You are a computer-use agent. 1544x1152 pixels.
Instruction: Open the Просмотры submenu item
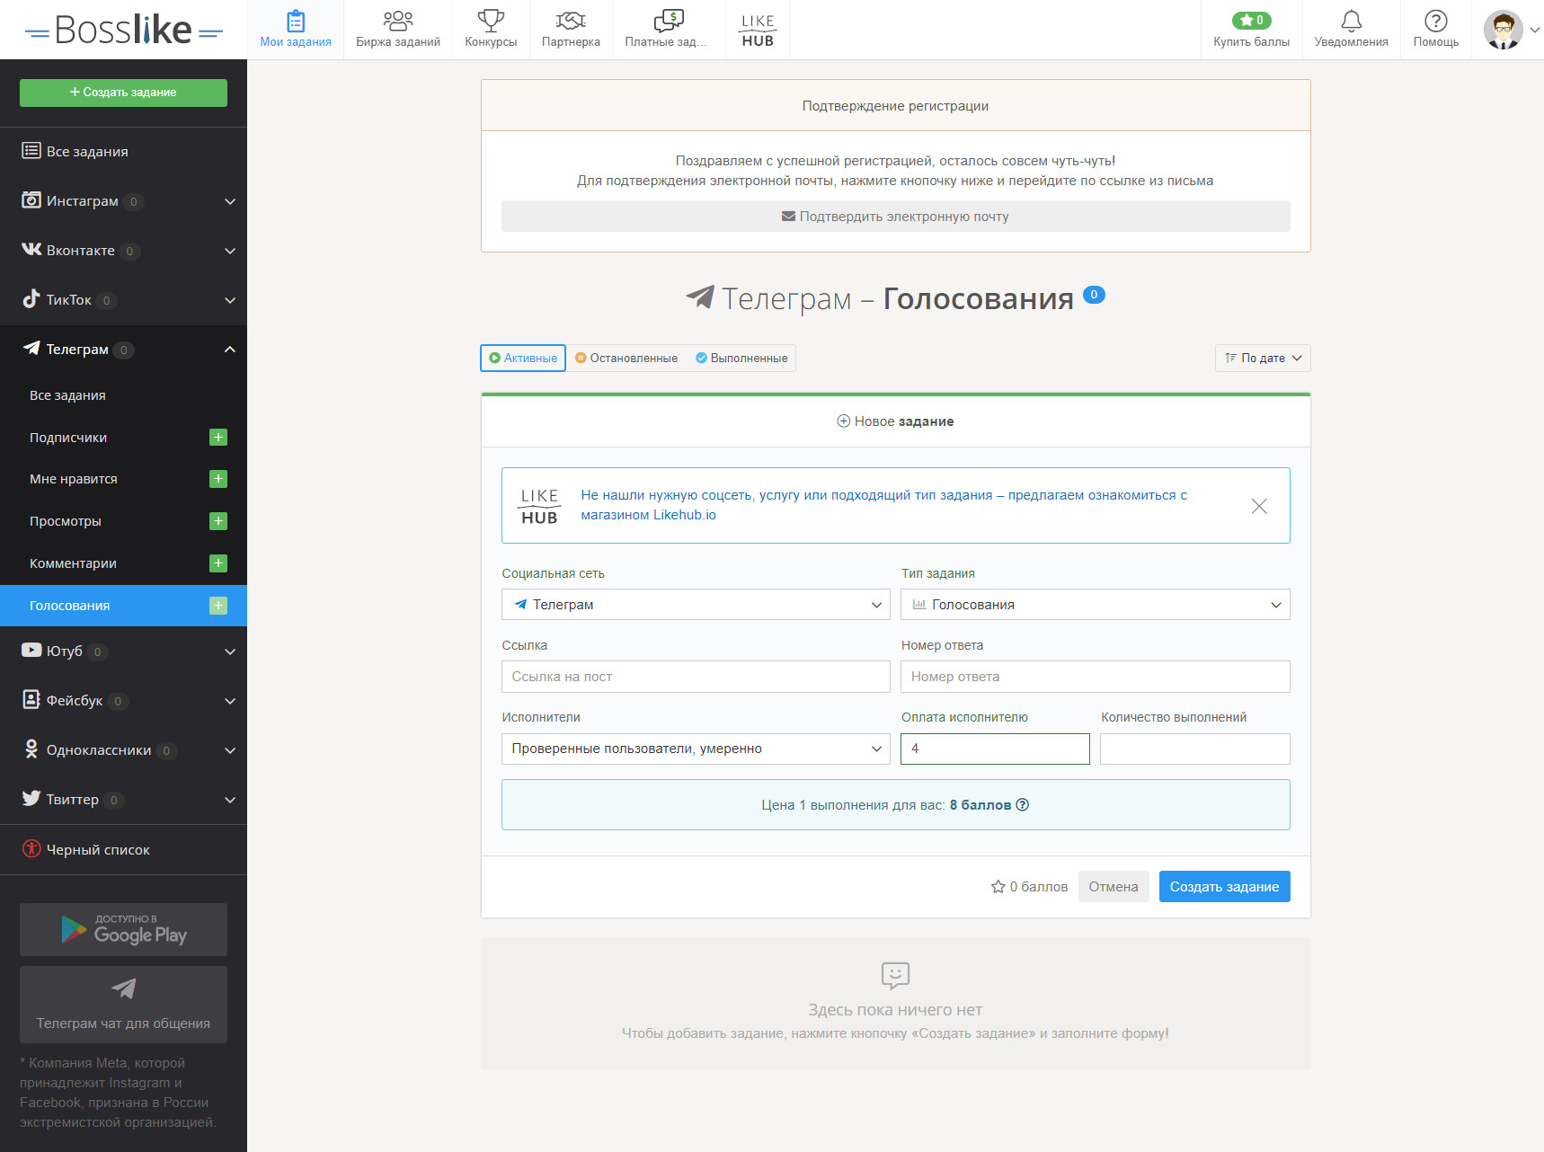[66, 521]
